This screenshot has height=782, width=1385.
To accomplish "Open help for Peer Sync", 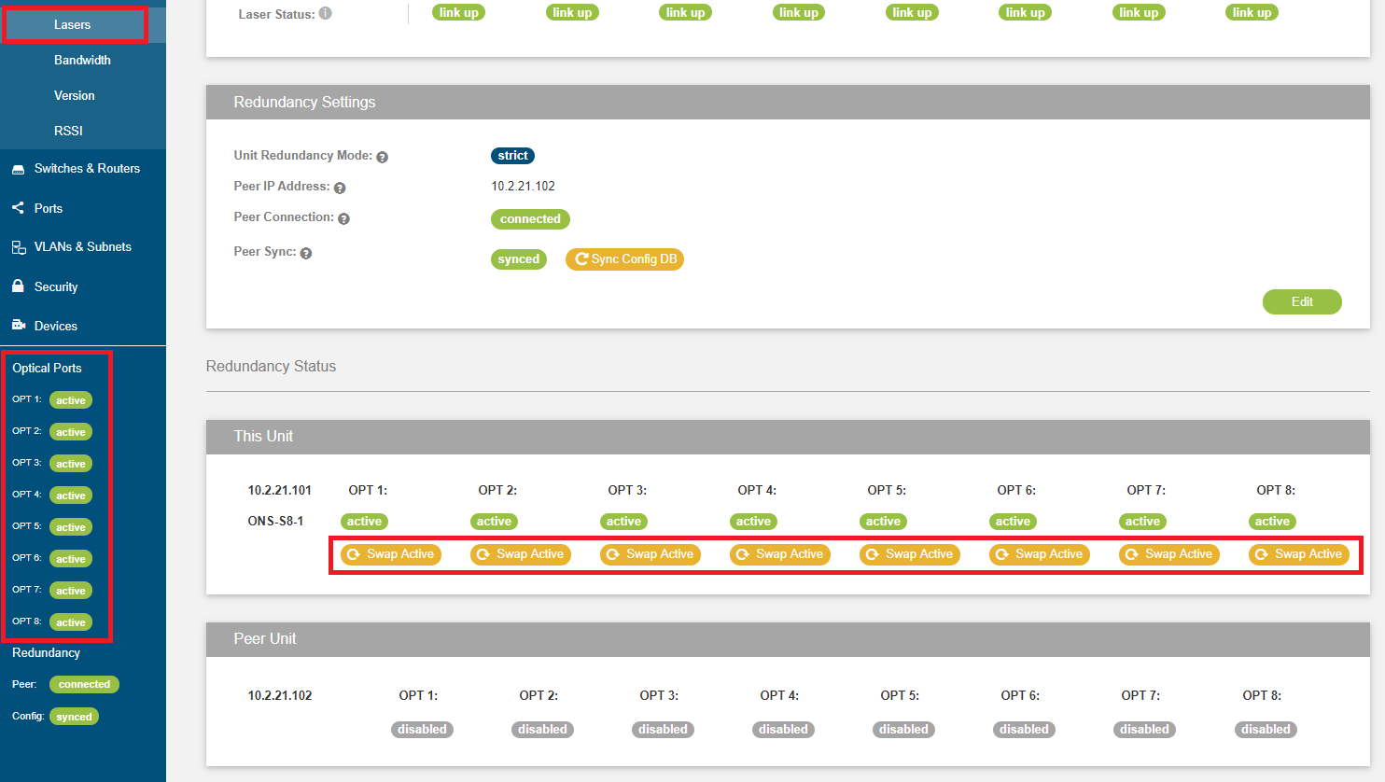I will pos(308,252).
